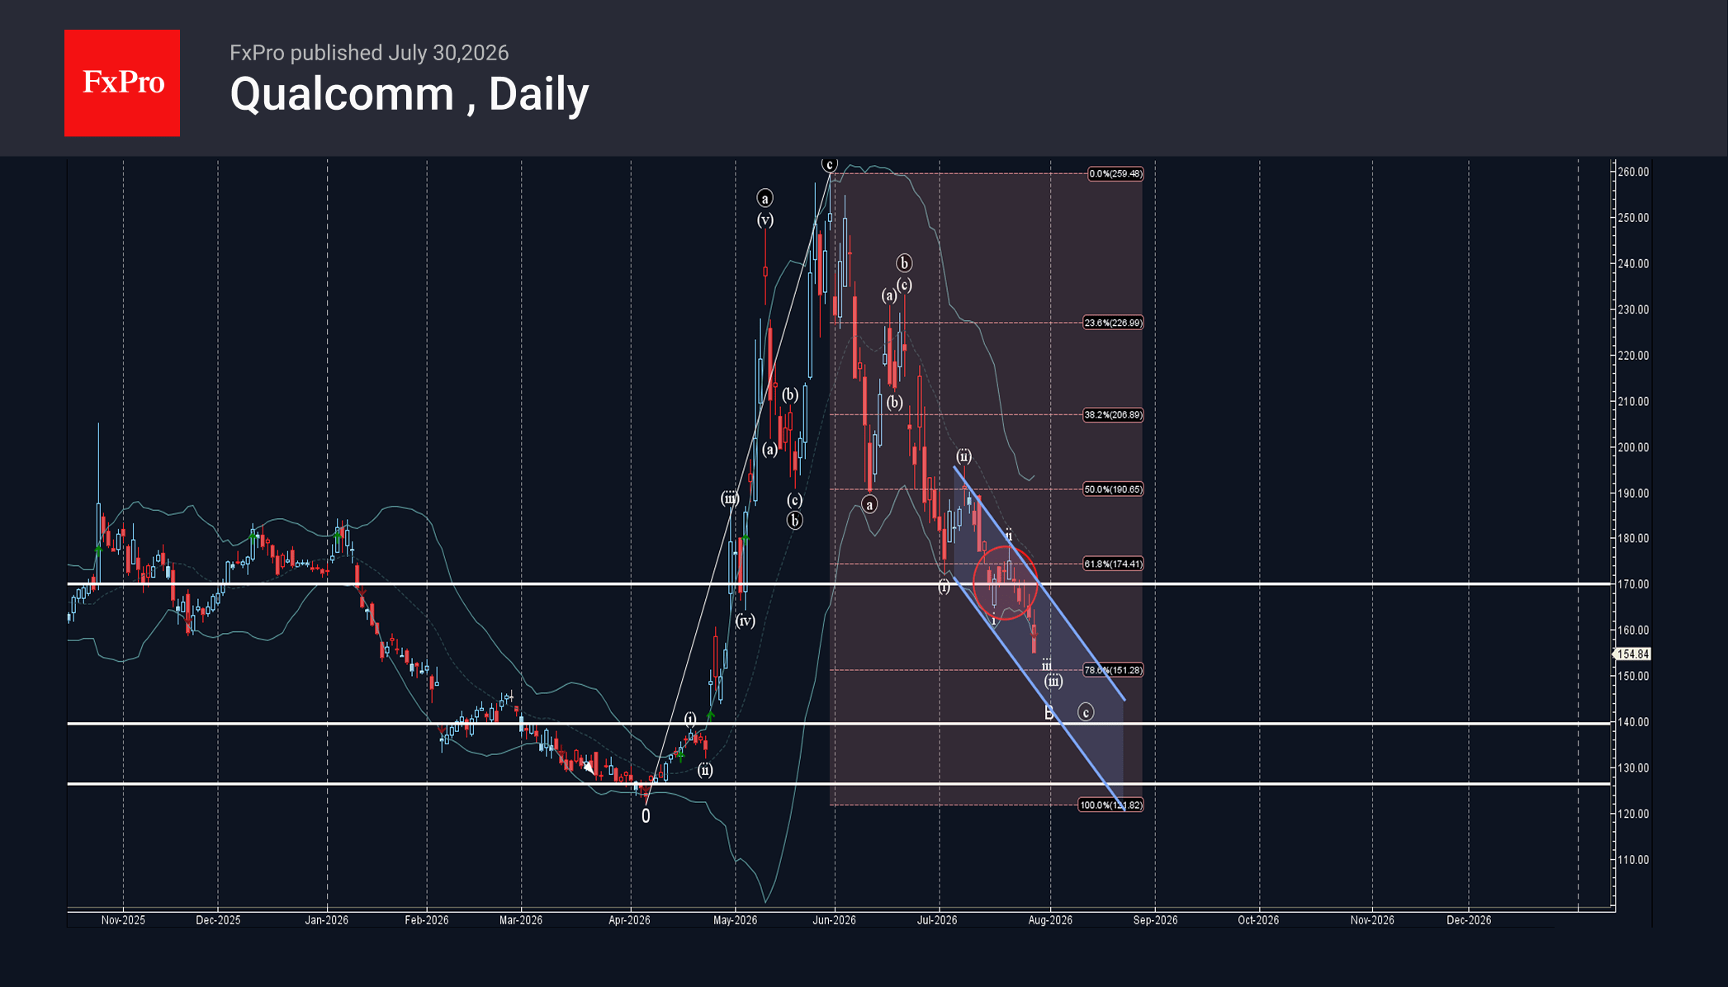The image size is (1728, 987).
Task: Click Dec-2025 on the date axis
Action: click(218, 920)
